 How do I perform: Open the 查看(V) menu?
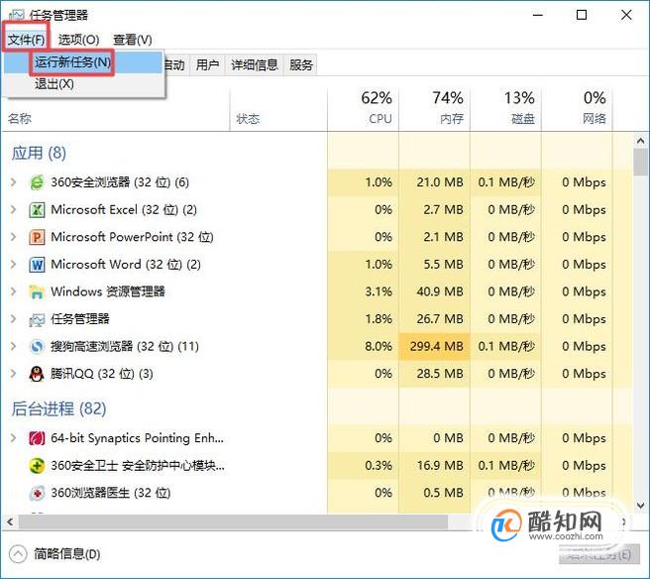tap(133, 40)
